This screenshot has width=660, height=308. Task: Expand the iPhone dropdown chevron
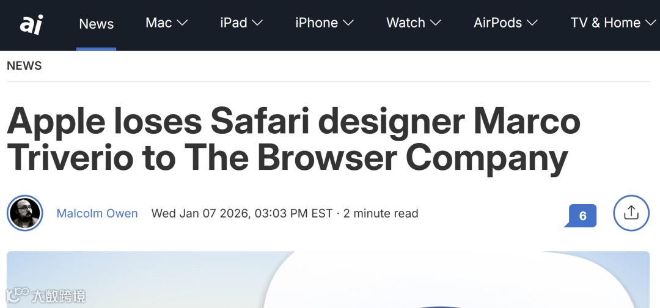click(348, 23)
